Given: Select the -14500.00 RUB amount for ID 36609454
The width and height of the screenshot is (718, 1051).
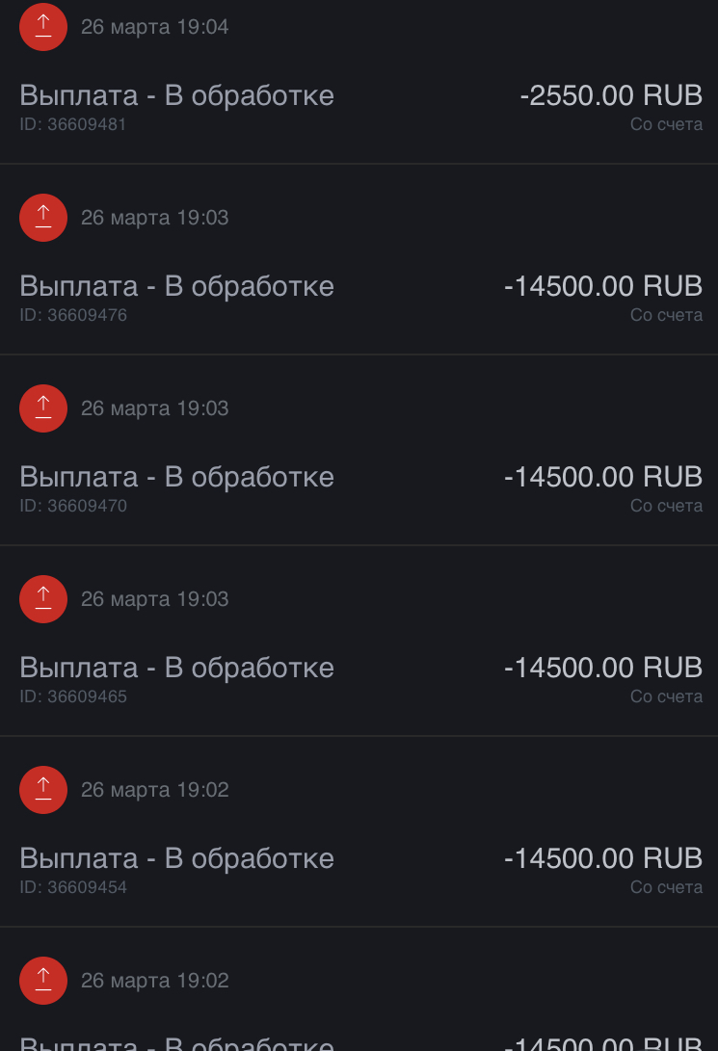Looking at the screenshot, I should [x=602, y=858].
